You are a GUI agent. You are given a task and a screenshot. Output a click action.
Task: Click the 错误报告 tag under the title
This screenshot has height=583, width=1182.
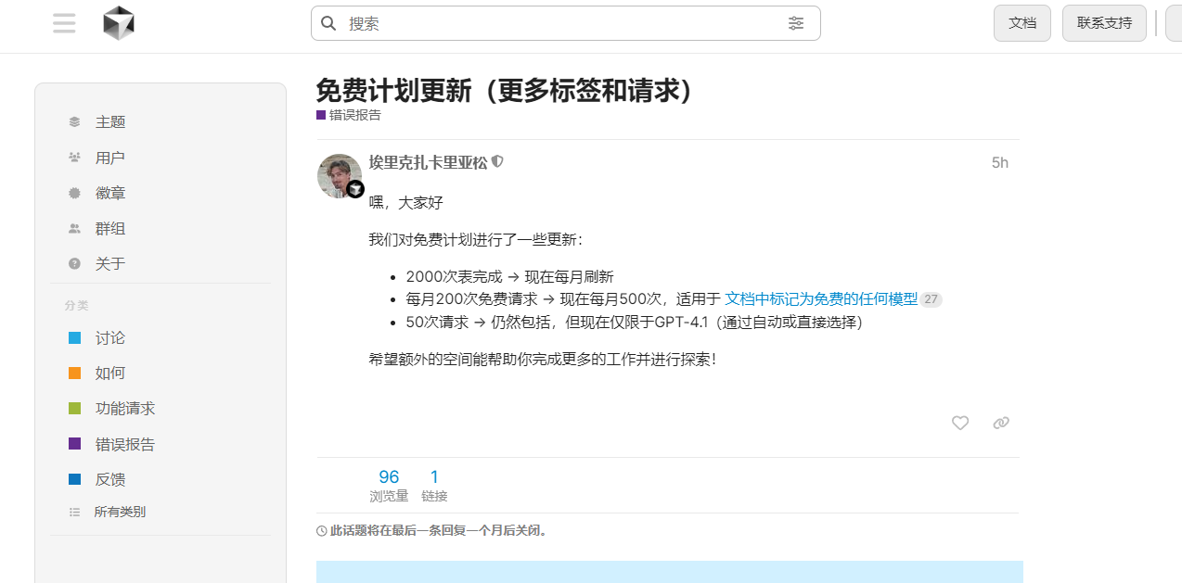tap(349, 115)
